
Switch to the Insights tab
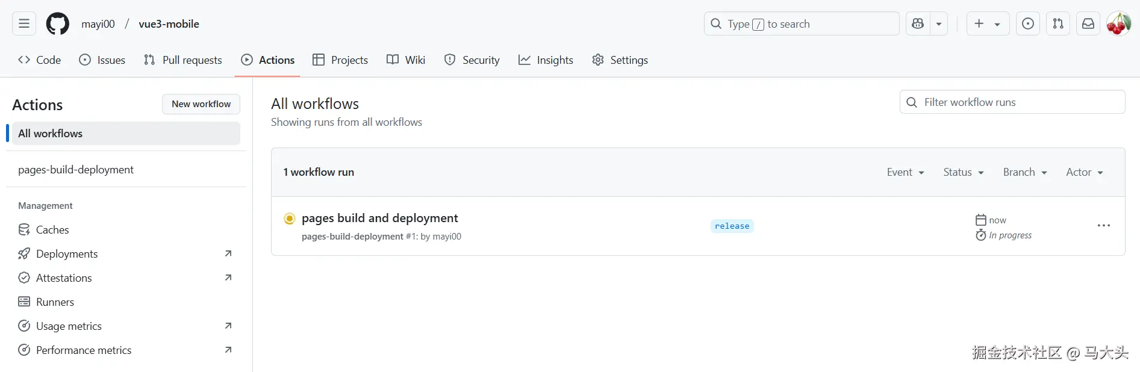coord(546,60)
